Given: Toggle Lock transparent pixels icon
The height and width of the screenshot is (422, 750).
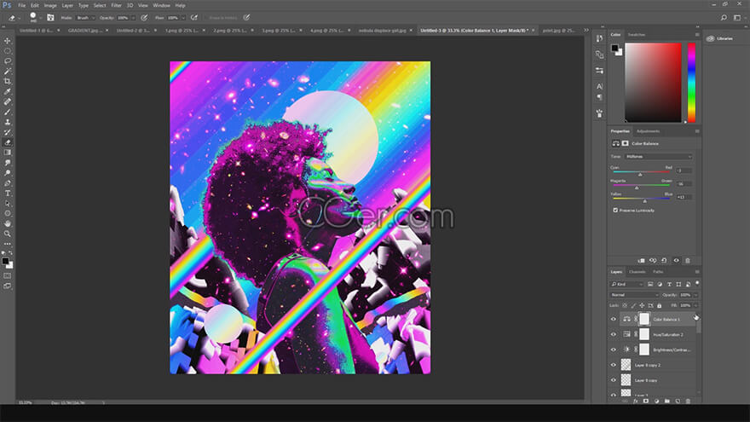Looking at the screenshot, I should point(625,305).
